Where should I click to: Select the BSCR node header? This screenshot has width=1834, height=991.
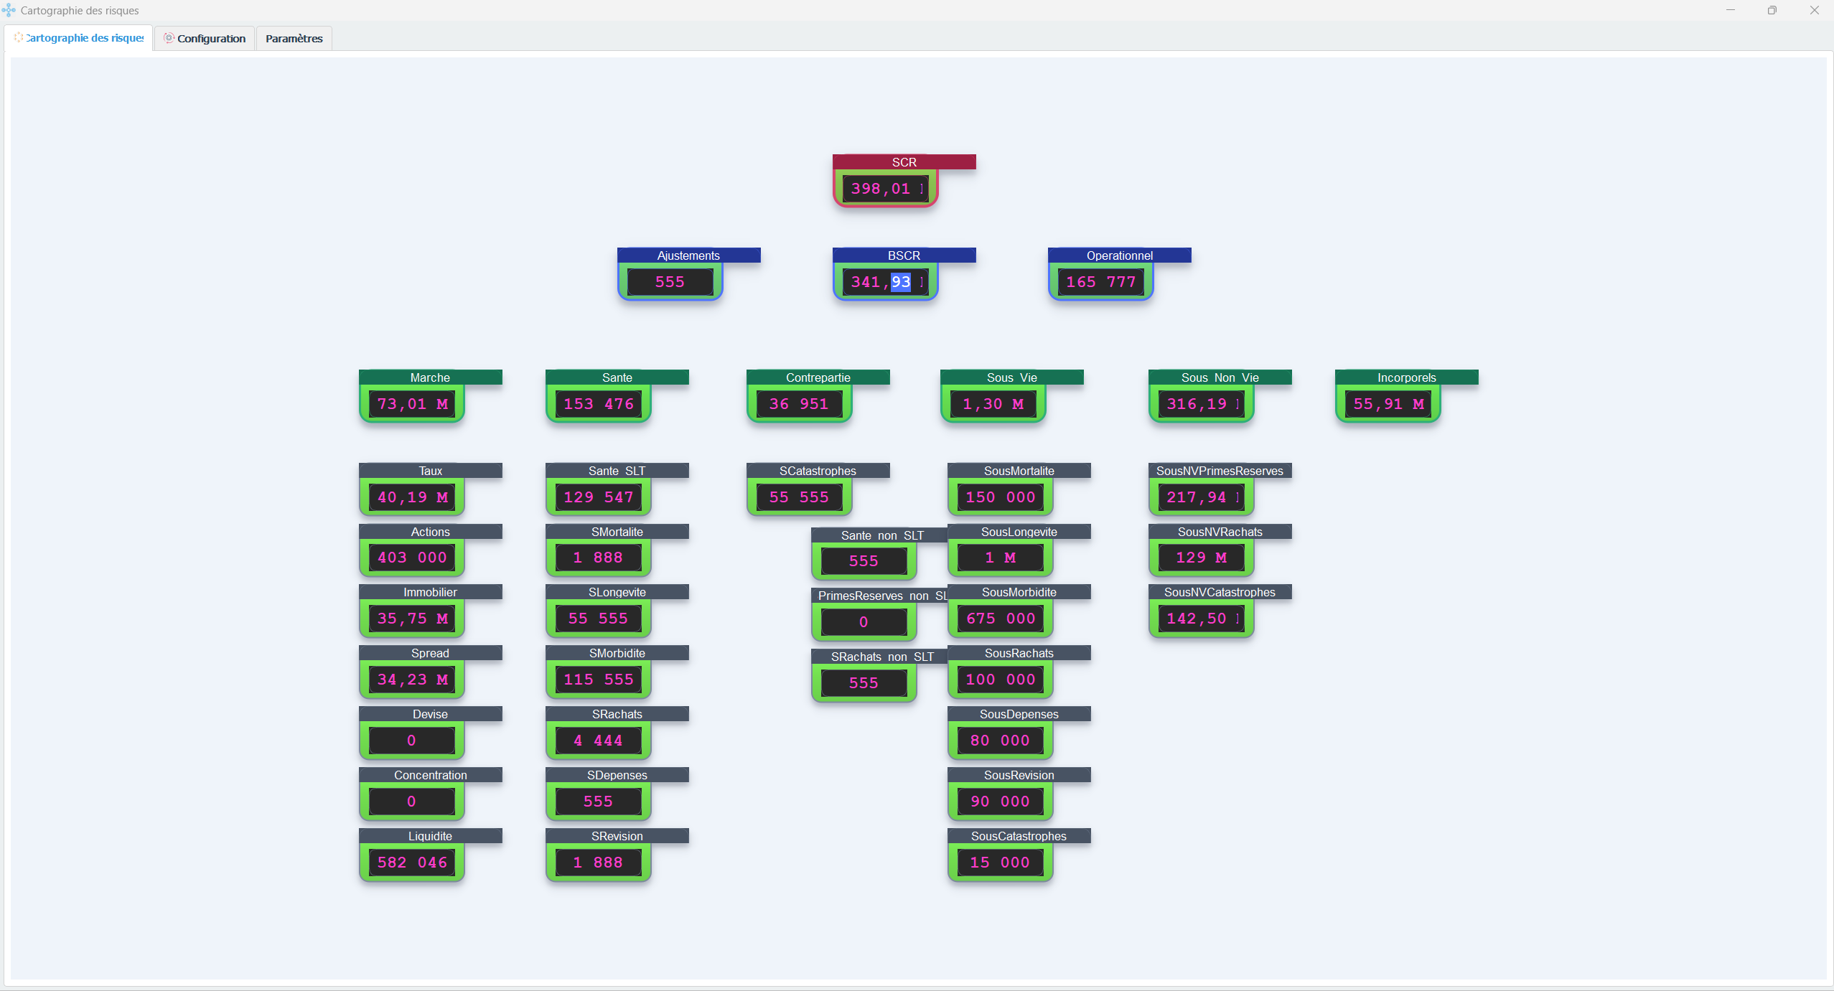click(904, 255)
